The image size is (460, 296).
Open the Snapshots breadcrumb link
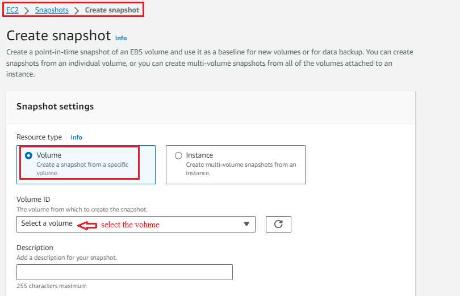[52, 10]
